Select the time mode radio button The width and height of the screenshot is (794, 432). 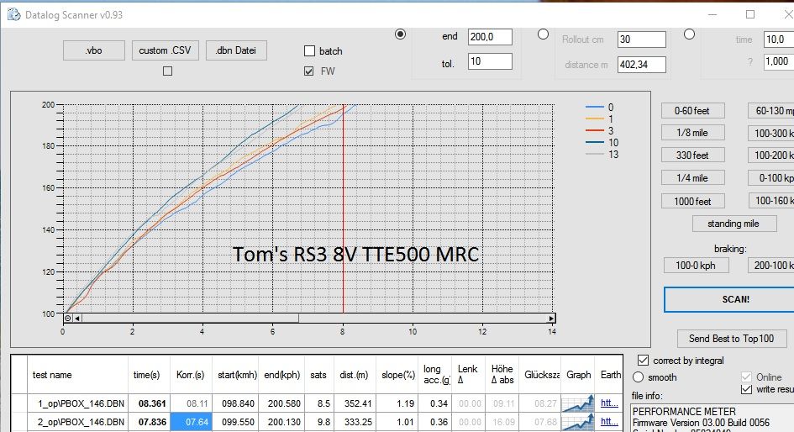point(689,34)
